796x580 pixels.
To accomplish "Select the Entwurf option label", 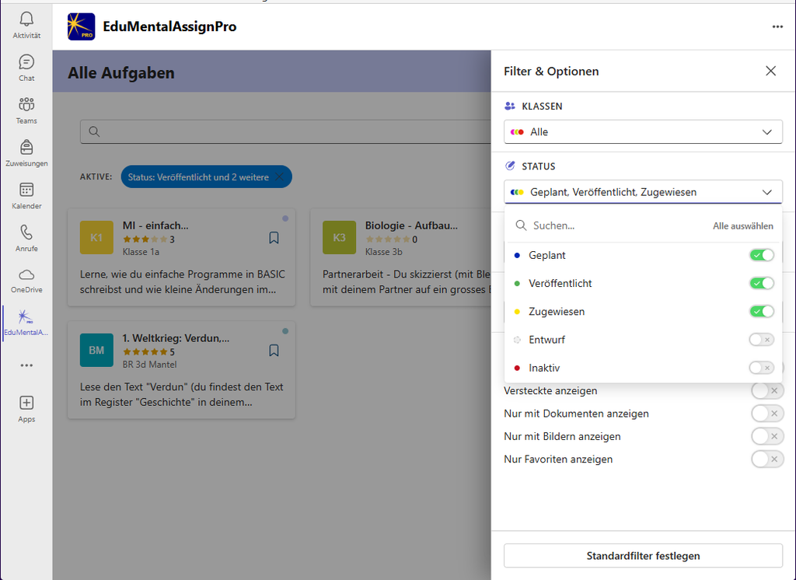I will (x=546, y=340).
